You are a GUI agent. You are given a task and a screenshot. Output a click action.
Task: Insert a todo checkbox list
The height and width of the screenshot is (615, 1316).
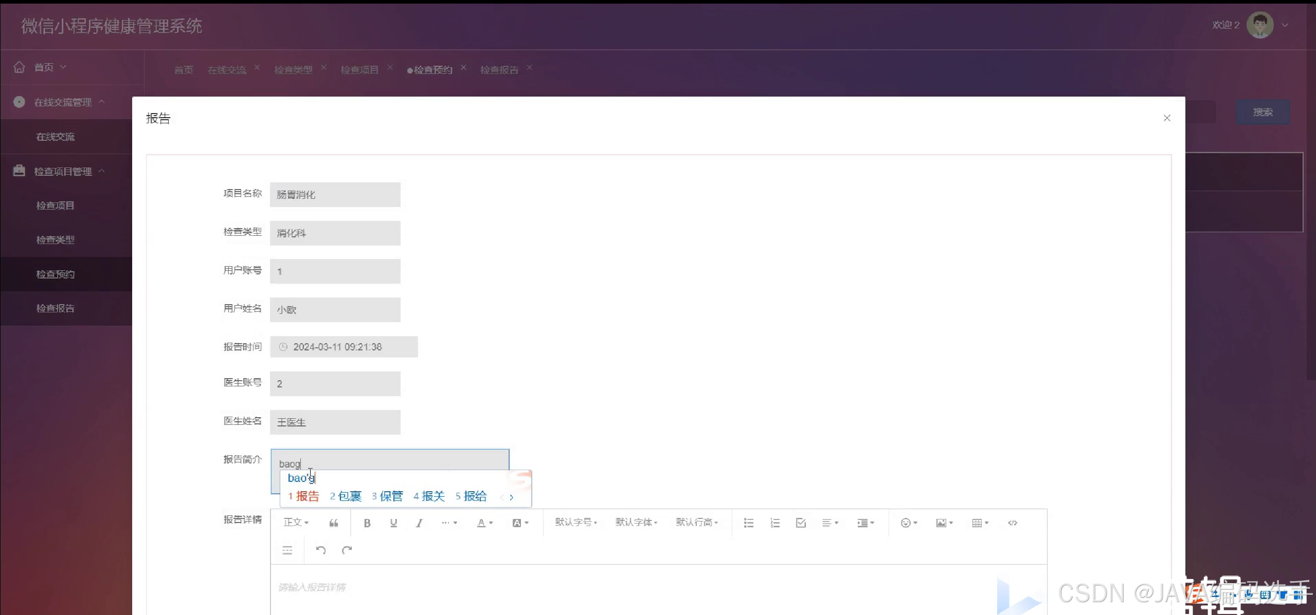click(801, 523)
